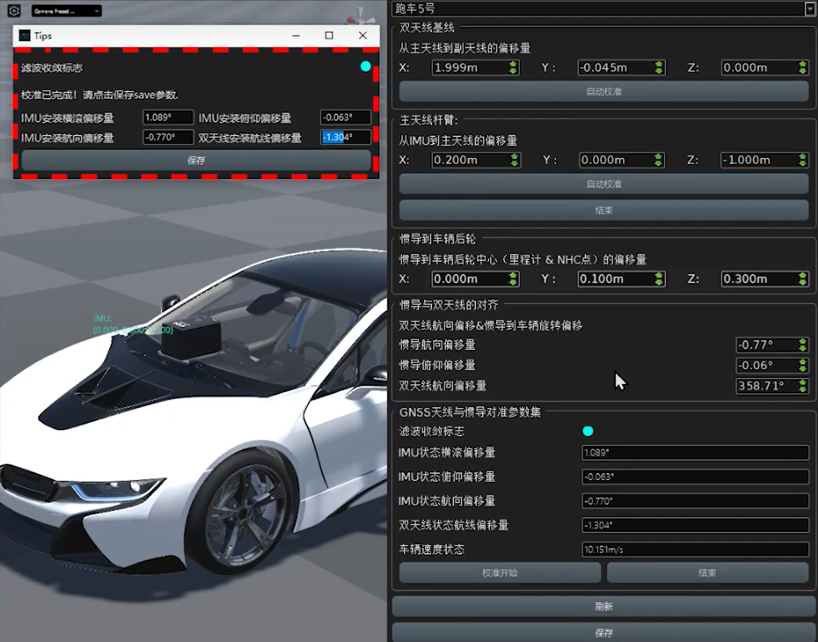Click the 保存 button in Tips window
This screenshot has width=818, height=642.
pyautogui.click(x=196, y=160)
